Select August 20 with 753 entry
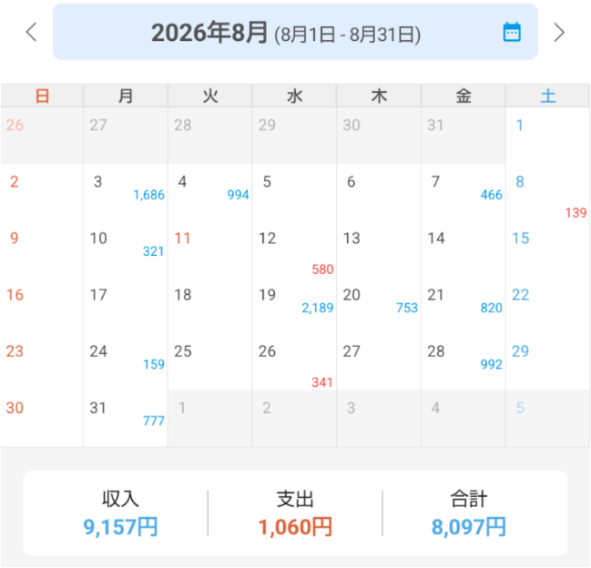The height and width of the screenshot is (568, 591). 379,305
